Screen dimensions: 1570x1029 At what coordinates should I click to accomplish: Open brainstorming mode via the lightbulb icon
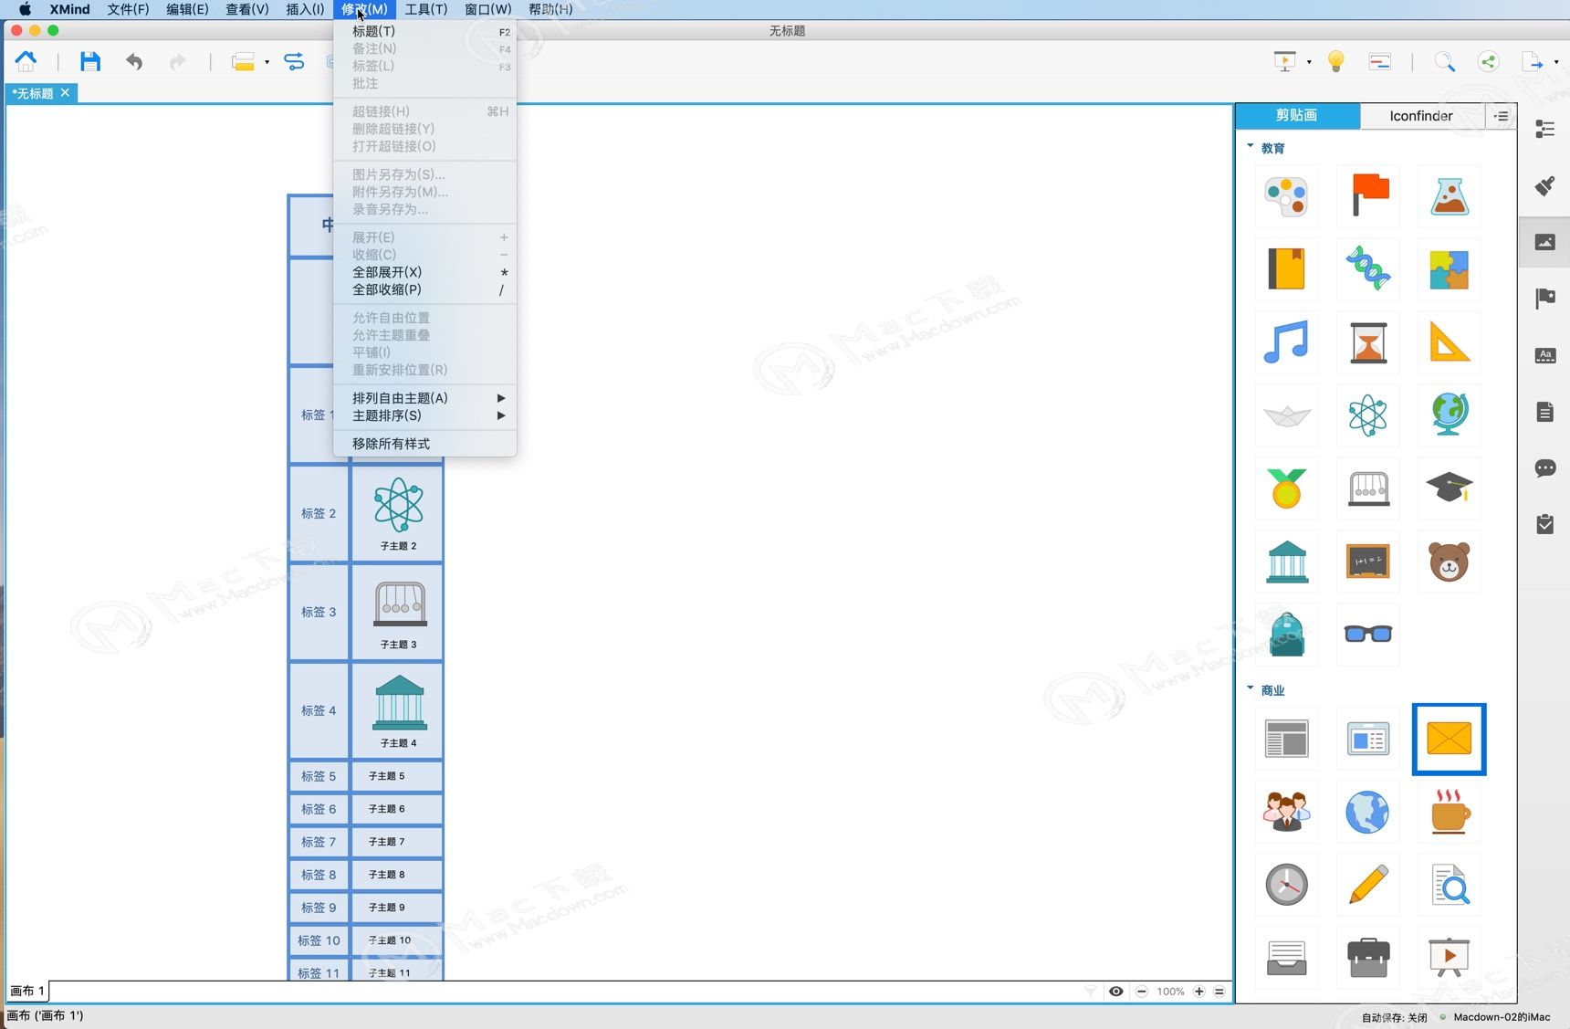click(x=1335, y=61)
